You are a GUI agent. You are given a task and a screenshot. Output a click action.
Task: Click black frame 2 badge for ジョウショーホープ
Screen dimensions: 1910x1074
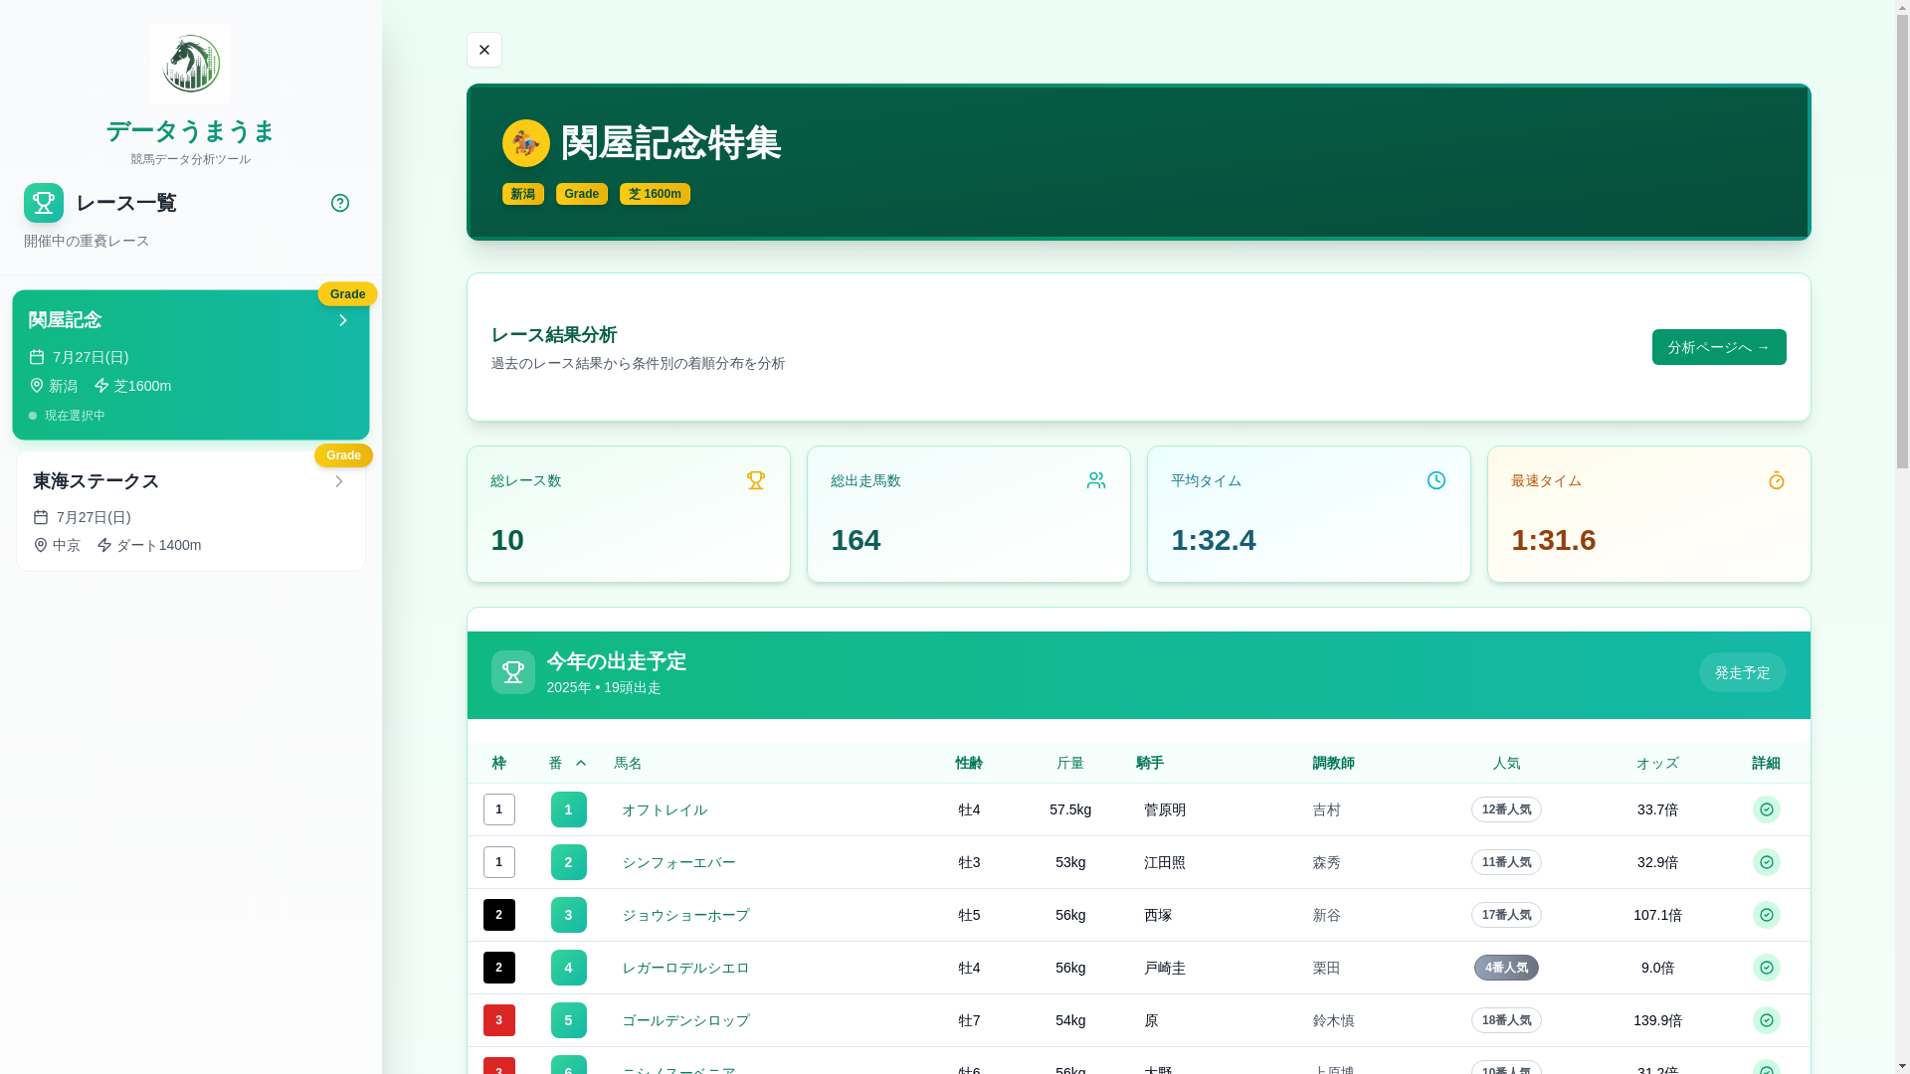(x=499, y=915)
